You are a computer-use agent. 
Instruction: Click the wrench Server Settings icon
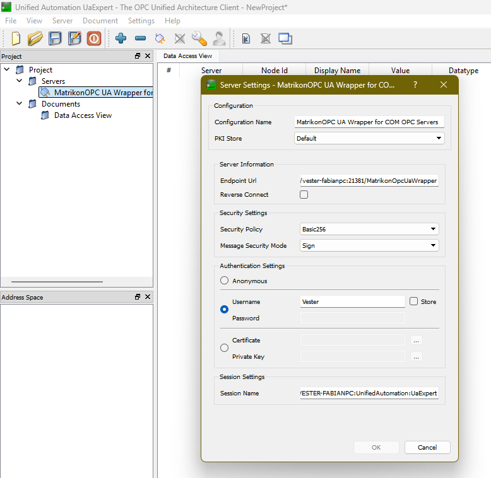point(199,39)
